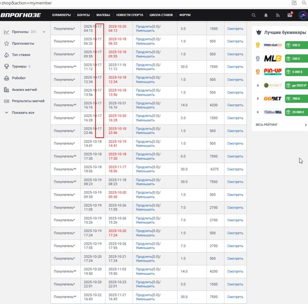Select ФОРУМ in the top navigation
The height and width of the screenshot is (304, 308).
pos(185,15)
